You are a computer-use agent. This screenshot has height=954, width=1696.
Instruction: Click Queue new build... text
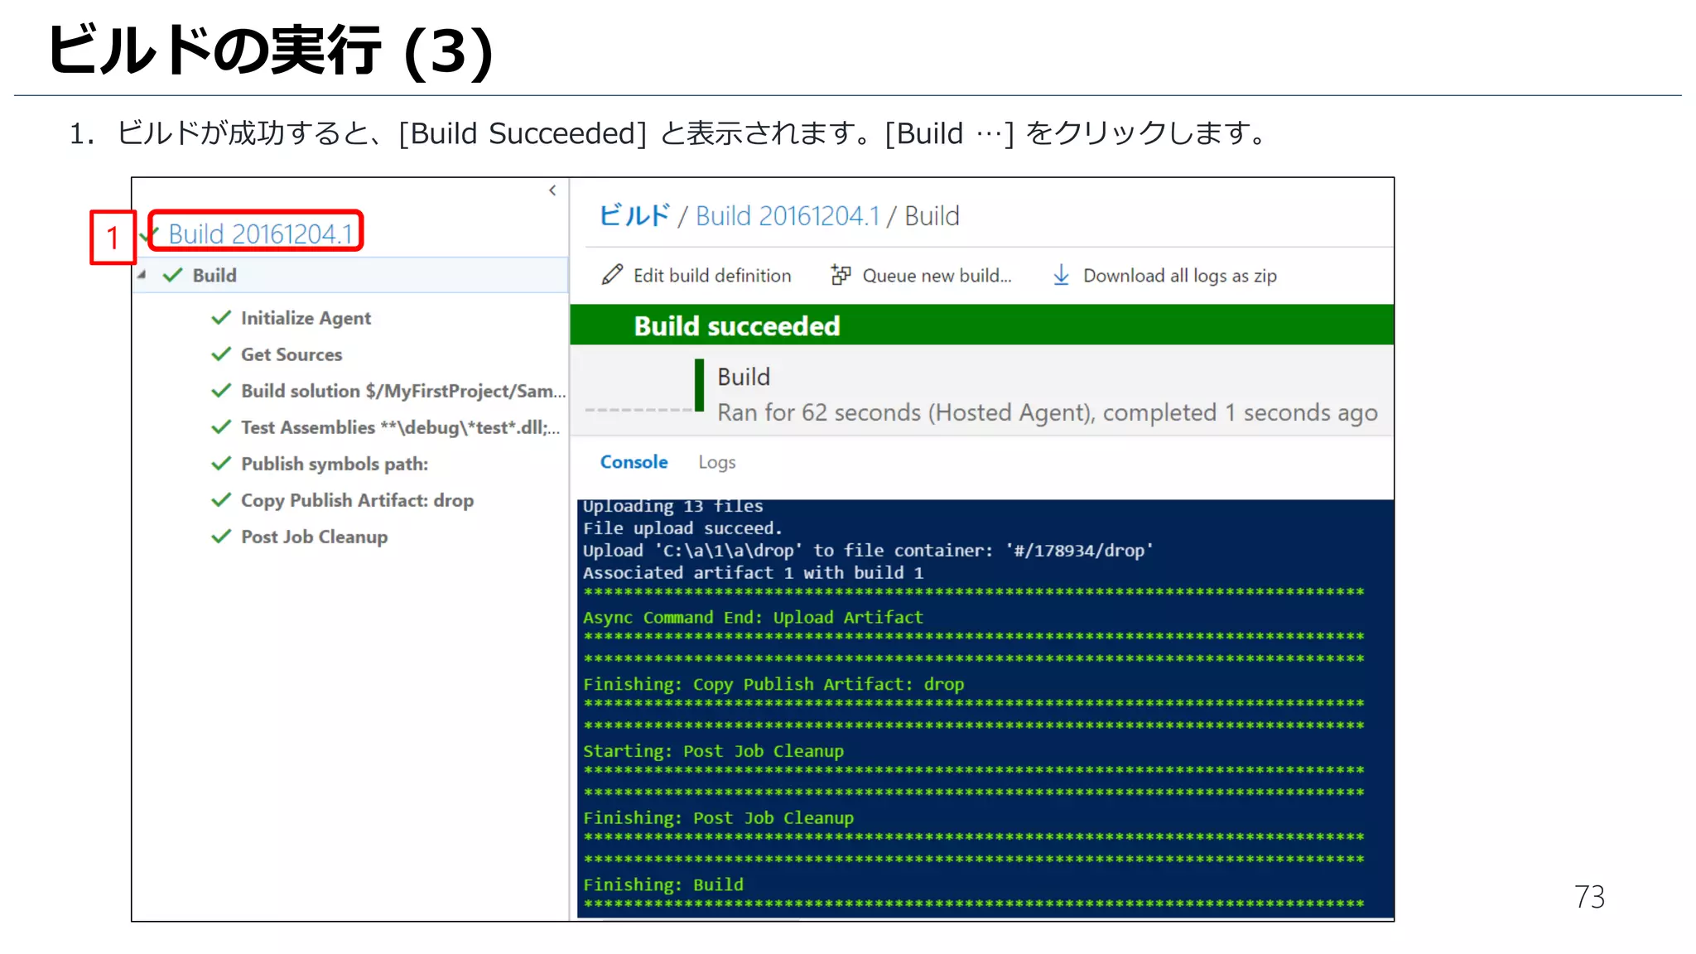(937, 276)
